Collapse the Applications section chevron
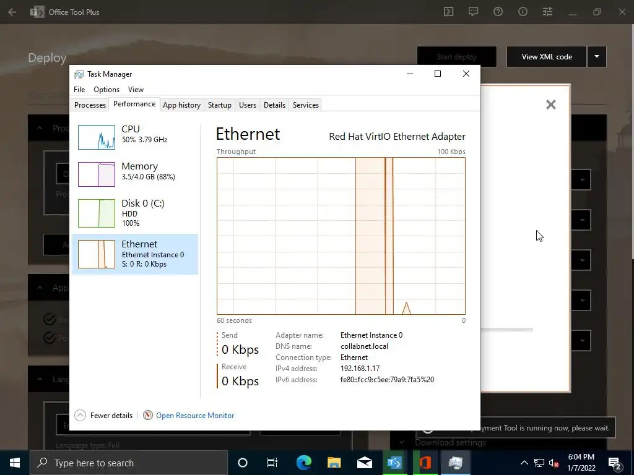This screenshot has width=634, height=475. tap(40, 288)
